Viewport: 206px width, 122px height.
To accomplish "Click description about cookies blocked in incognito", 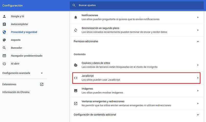I will [120, 67].
